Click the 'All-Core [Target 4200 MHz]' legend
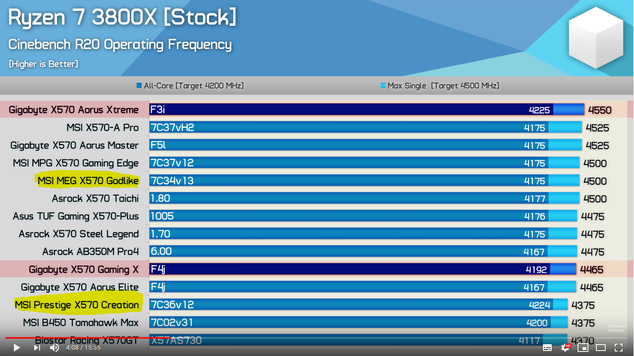 tap(190, 86)
